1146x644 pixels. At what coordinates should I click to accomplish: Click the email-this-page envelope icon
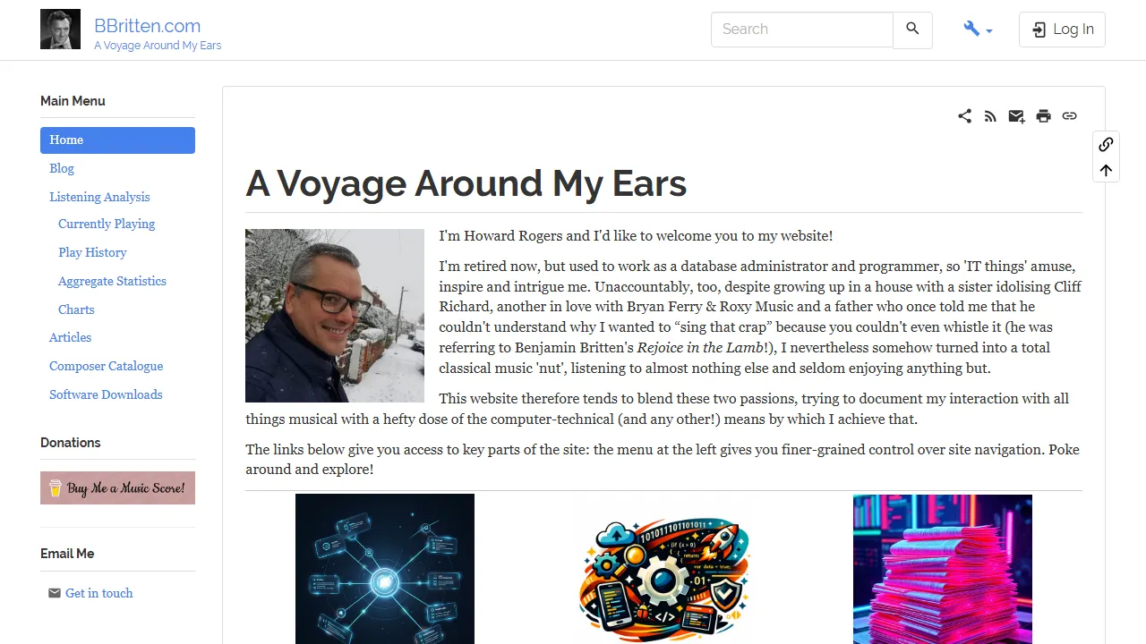click(x=1016, y=116)
